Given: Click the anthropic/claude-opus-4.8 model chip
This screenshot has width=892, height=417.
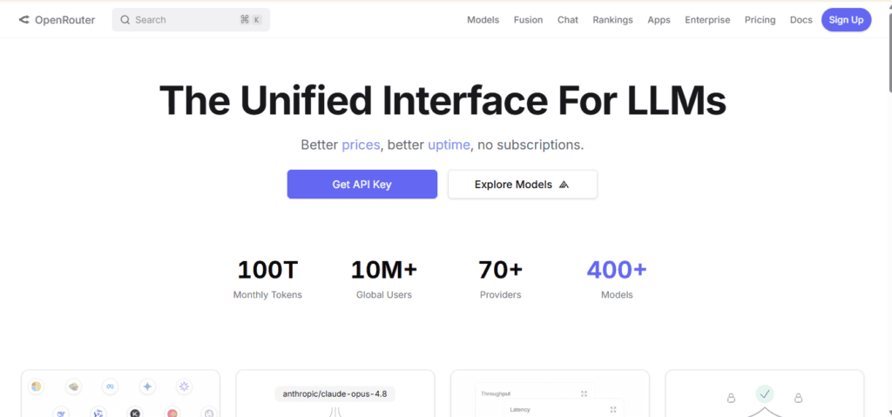Looking at the screenshot, I should (334, 393).
